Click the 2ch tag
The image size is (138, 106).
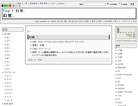click(x=120, y=61)
